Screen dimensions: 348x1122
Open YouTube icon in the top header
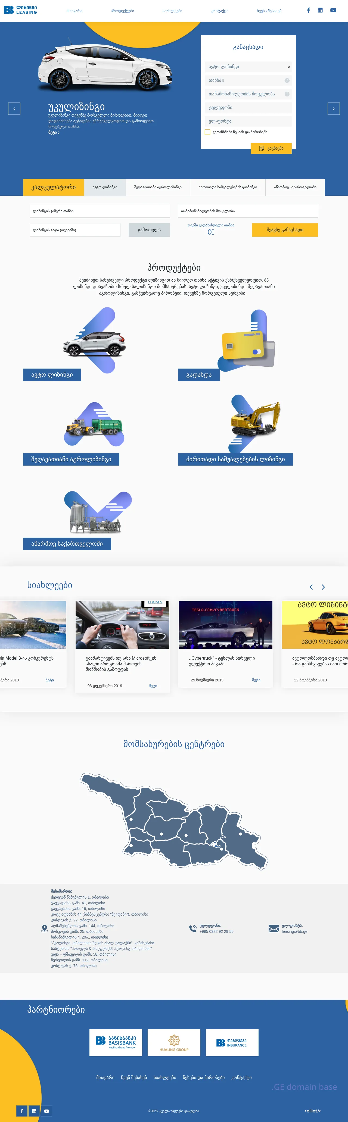pos(333,10)
